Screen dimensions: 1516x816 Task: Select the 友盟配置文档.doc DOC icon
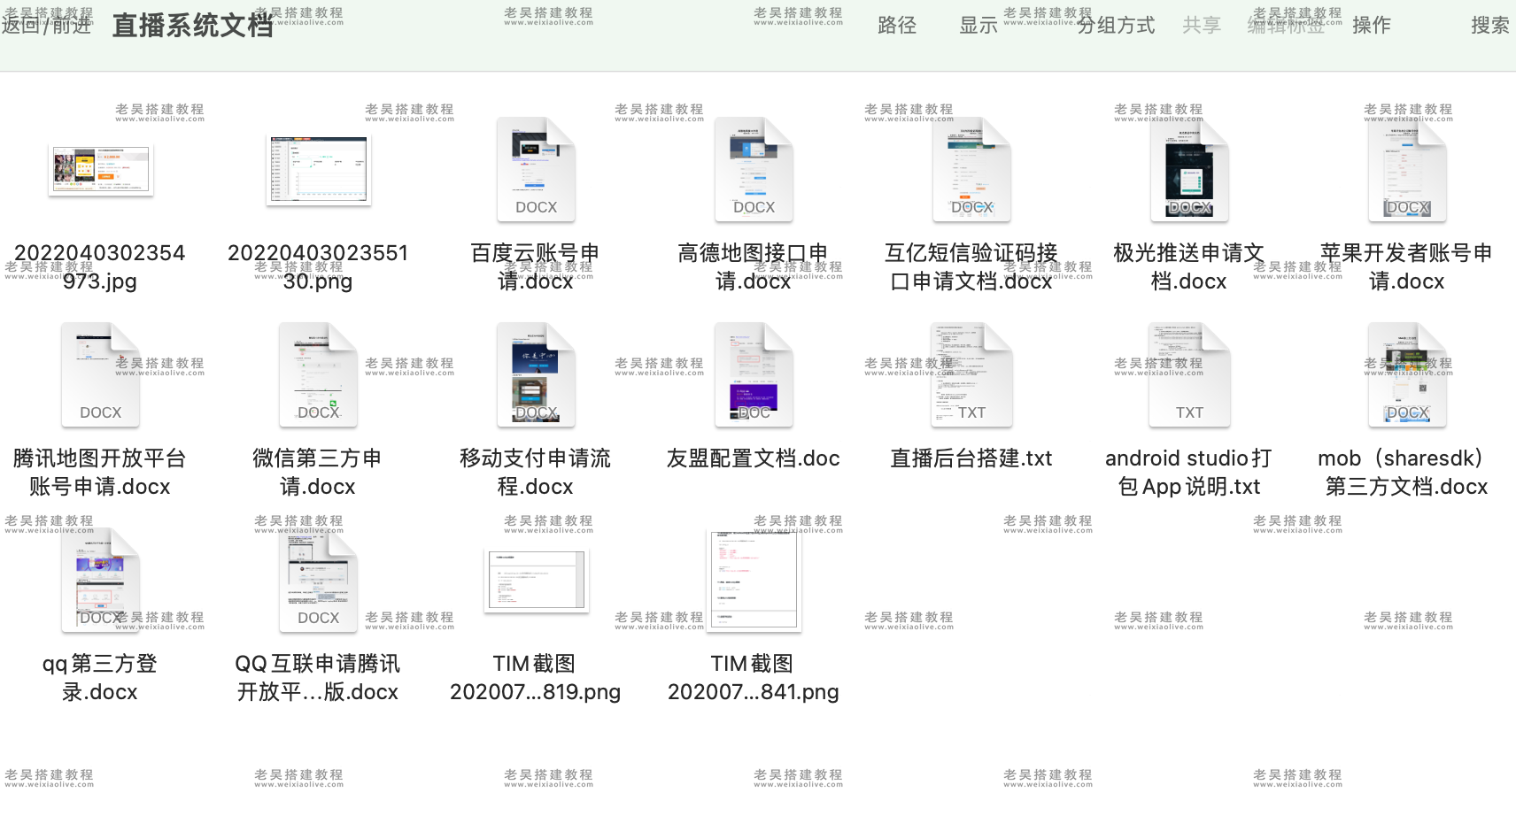(754, 373)
